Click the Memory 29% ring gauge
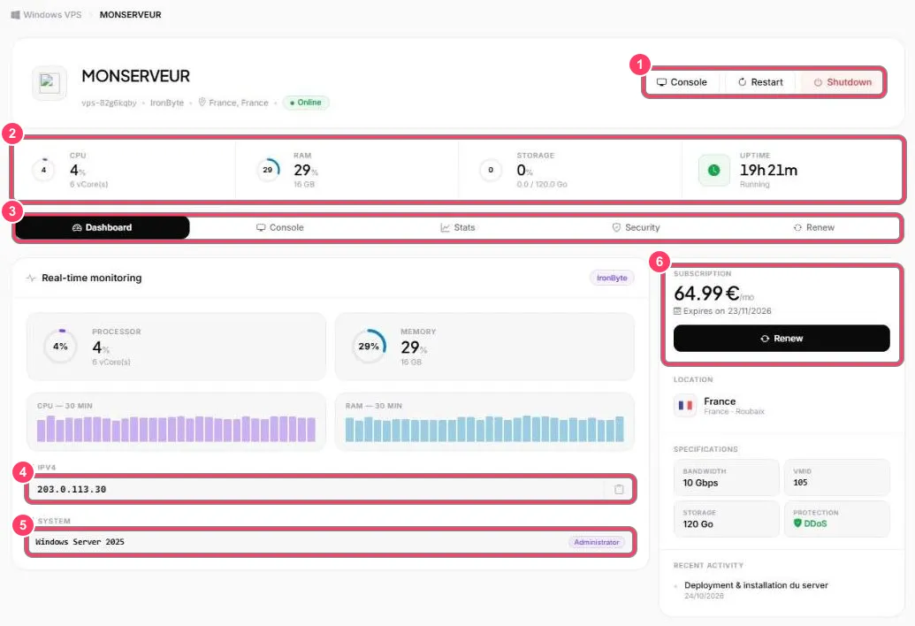Viewport: 915px width, 626px height. pyautogui.click(x=369, y=347)
